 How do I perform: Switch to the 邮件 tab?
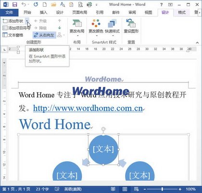tap(116, 13)
